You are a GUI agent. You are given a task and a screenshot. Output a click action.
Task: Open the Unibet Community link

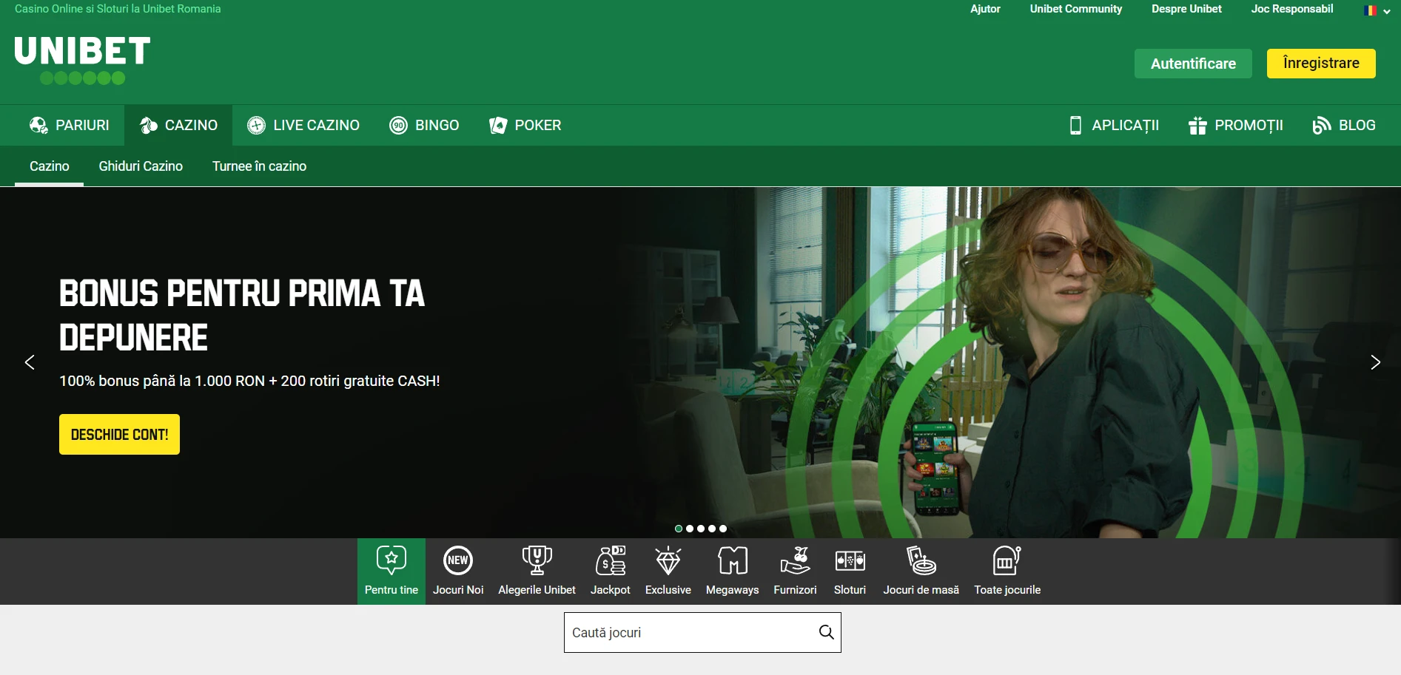tap(1075, 9)
